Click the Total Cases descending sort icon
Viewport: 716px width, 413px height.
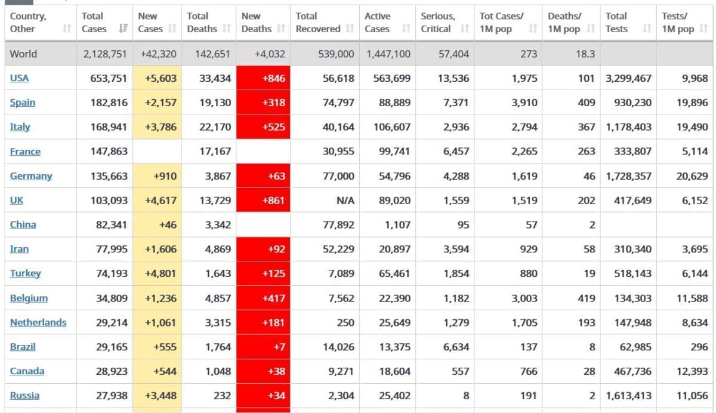pyautogui.click(x=124, y=29)
